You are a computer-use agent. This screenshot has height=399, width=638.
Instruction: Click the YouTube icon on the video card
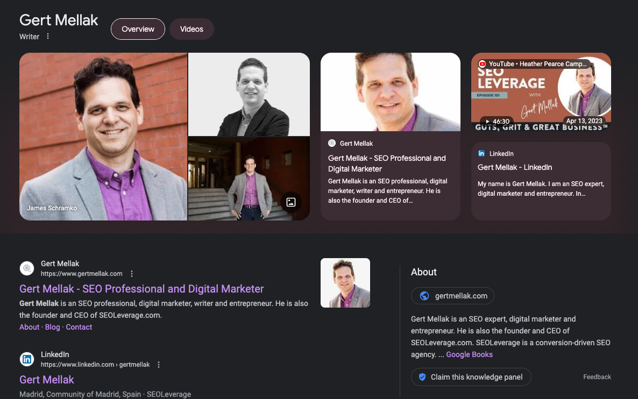pyautogui.click(x=483, y=64)
